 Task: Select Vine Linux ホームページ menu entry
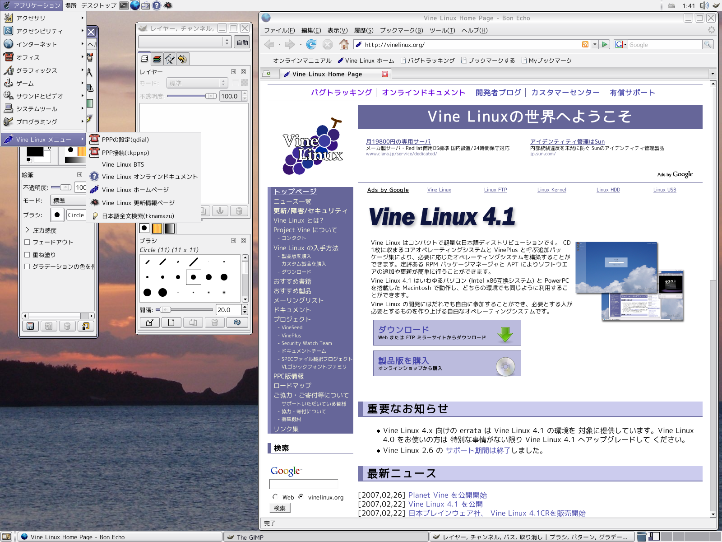click(x=135, y=190)
